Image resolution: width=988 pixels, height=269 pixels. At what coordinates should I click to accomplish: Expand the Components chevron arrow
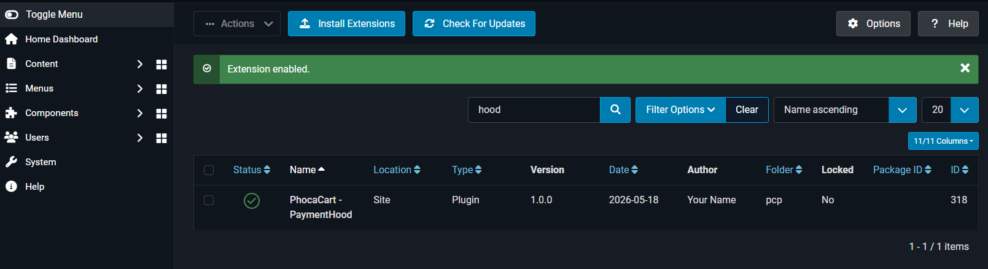tap(139, 113)
